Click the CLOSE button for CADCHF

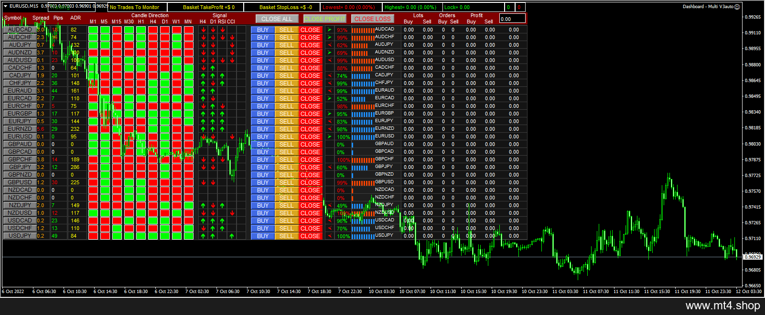tap(311, 68)
